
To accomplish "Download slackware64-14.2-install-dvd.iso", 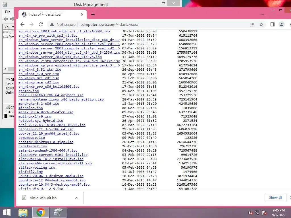I will [x=51, y=159].
